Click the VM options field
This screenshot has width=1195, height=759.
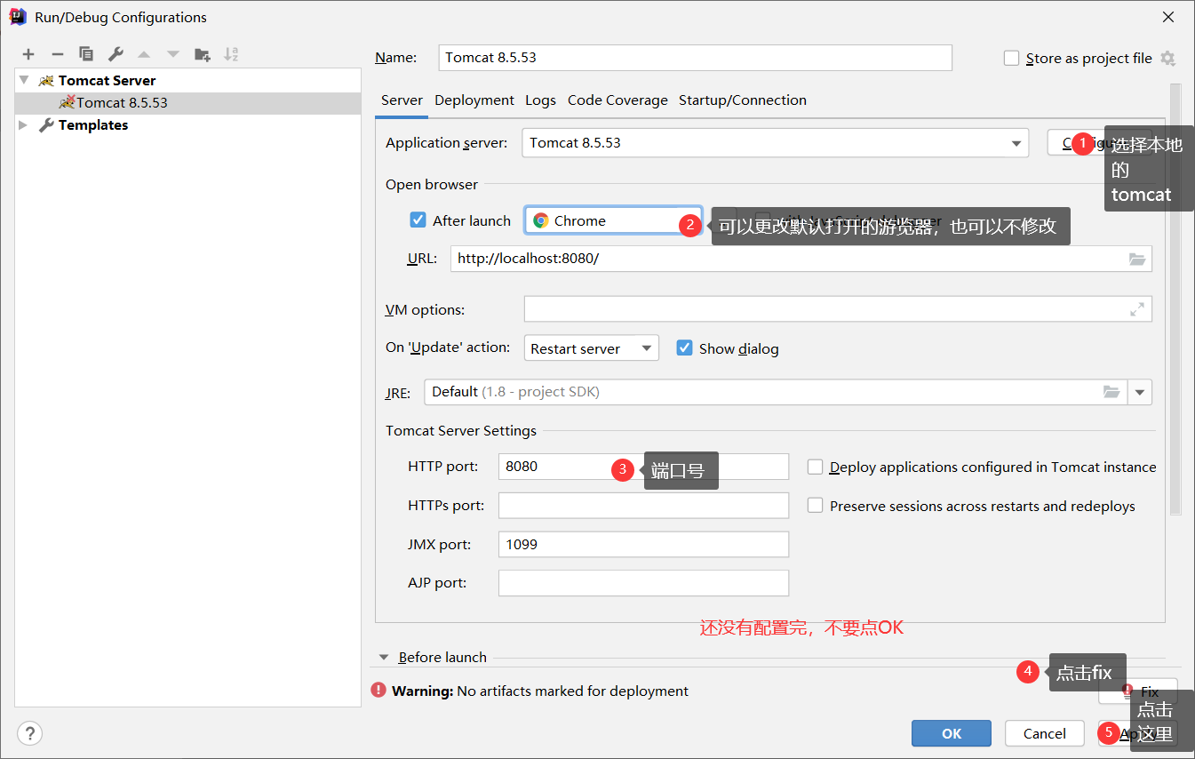(838, 309)
